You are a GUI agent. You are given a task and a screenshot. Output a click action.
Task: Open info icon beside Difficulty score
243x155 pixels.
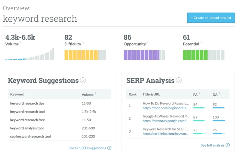(83, 43)
